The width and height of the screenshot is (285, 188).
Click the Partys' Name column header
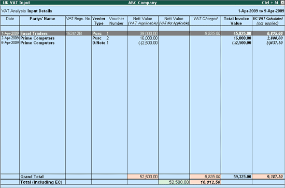point(42,19)
